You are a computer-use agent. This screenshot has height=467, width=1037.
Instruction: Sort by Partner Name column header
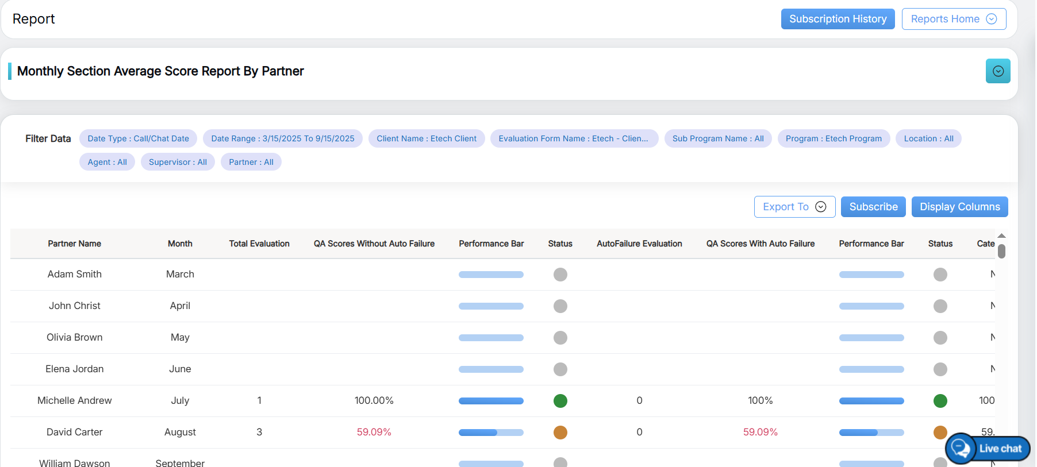74,244
